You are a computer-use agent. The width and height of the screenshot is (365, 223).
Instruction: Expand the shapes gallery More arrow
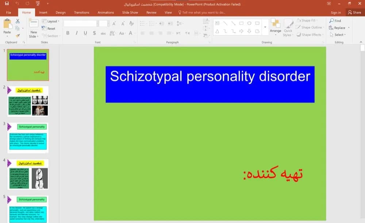click(x=265, y=27)
